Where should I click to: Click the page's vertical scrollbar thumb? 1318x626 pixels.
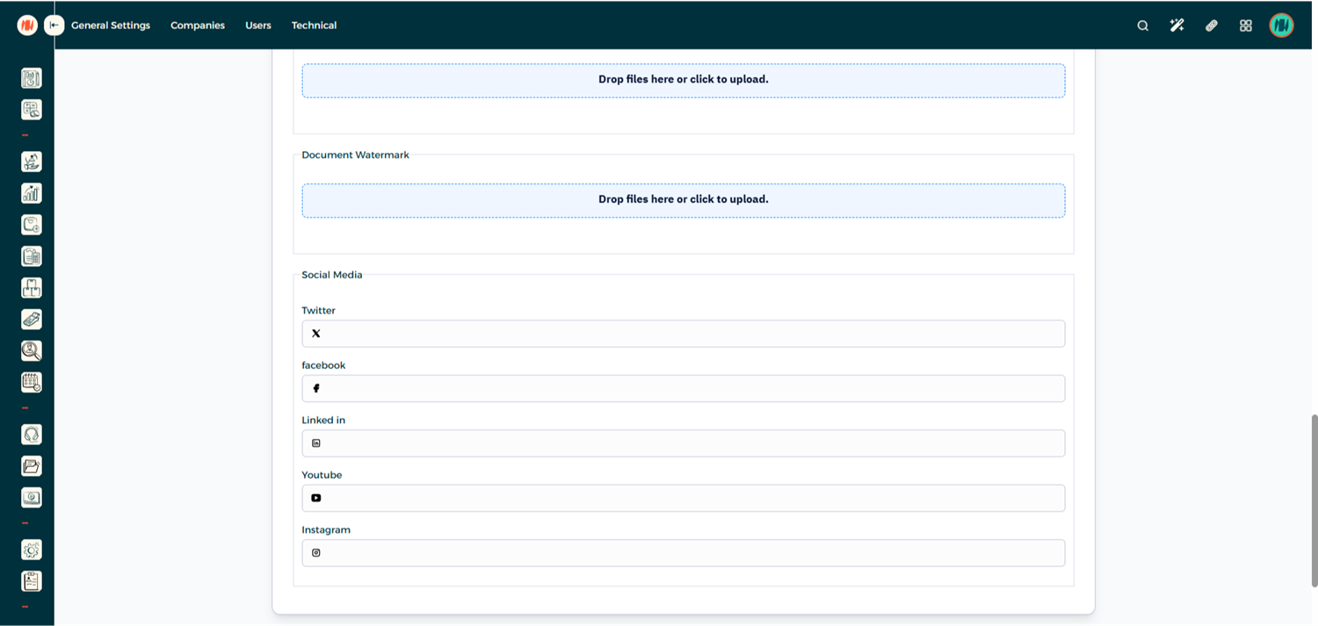coord(1314,500)
